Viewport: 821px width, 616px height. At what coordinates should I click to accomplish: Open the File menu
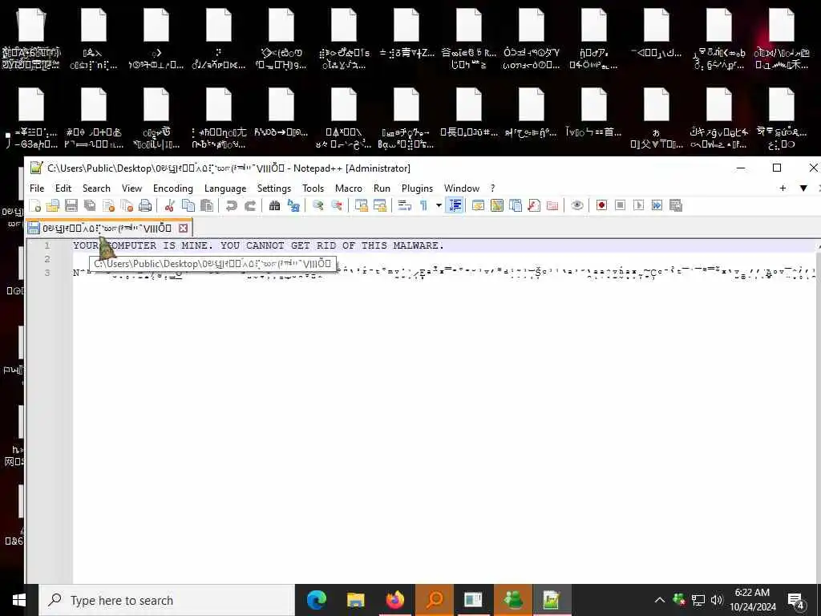37,188
